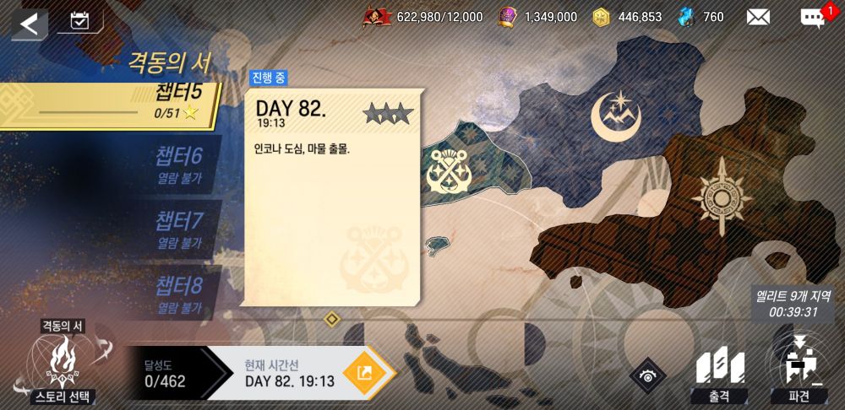This screenshot has height=410, width=845.
Task: Select 챕터5 chapter tab
Action: coord(111,105)
